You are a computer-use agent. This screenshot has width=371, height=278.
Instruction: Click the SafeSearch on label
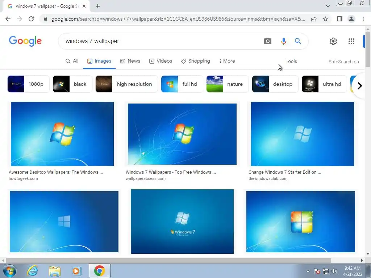(343, 62)
